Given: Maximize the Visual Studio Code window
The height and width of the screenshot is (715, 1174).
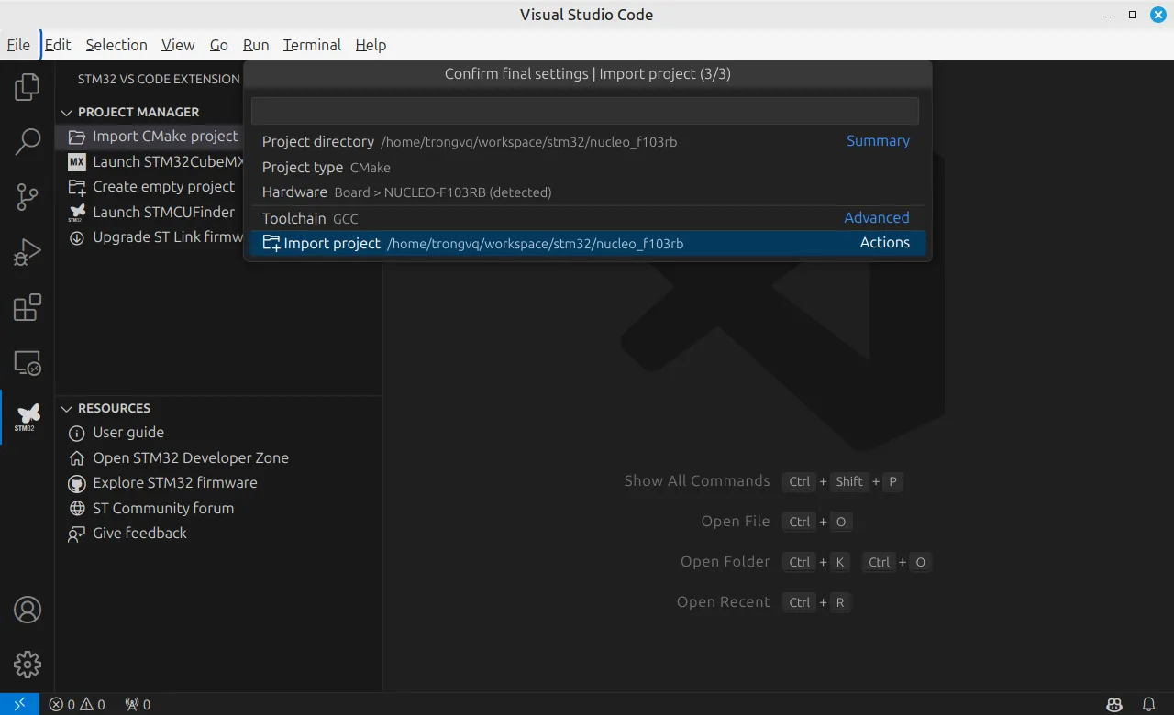Looking at the screenshot, I should coord(1133,15).
